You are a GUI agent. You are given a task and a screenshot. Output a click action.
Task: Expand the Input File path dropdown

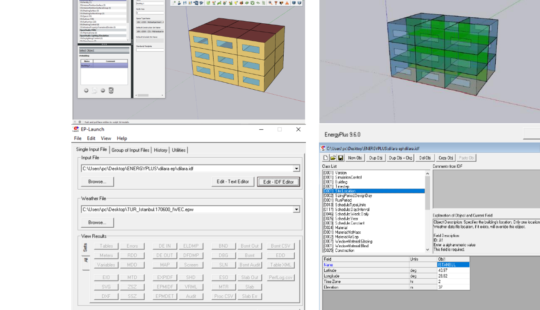[296, 169]
